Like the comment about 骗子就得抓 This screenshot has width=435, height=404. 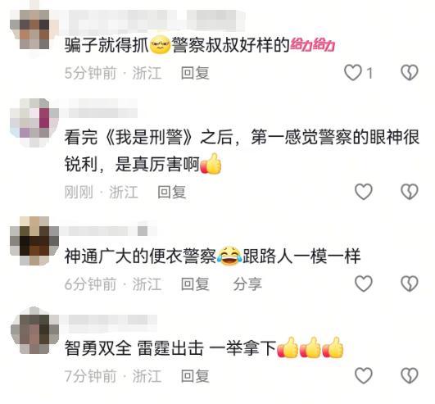click(x=352, y=73)
